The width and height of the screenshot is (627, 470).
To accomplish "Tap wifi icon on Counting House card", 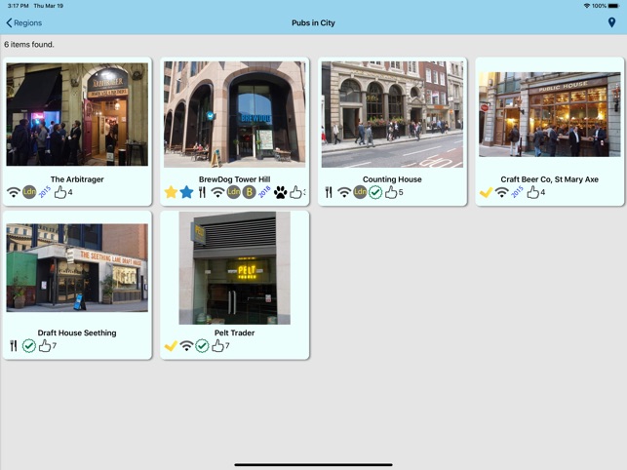I will tap(344, 192).
